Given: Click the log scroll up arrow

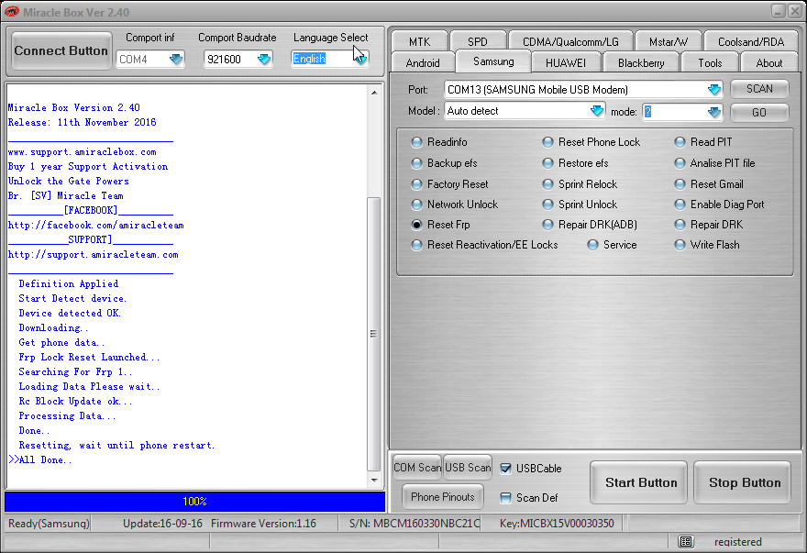Looking at the screenshot, I should point(374,93).
